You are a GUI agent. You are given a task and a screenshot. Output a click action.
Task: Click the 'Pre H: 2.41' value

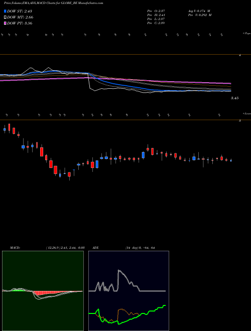tap(156, 15)
